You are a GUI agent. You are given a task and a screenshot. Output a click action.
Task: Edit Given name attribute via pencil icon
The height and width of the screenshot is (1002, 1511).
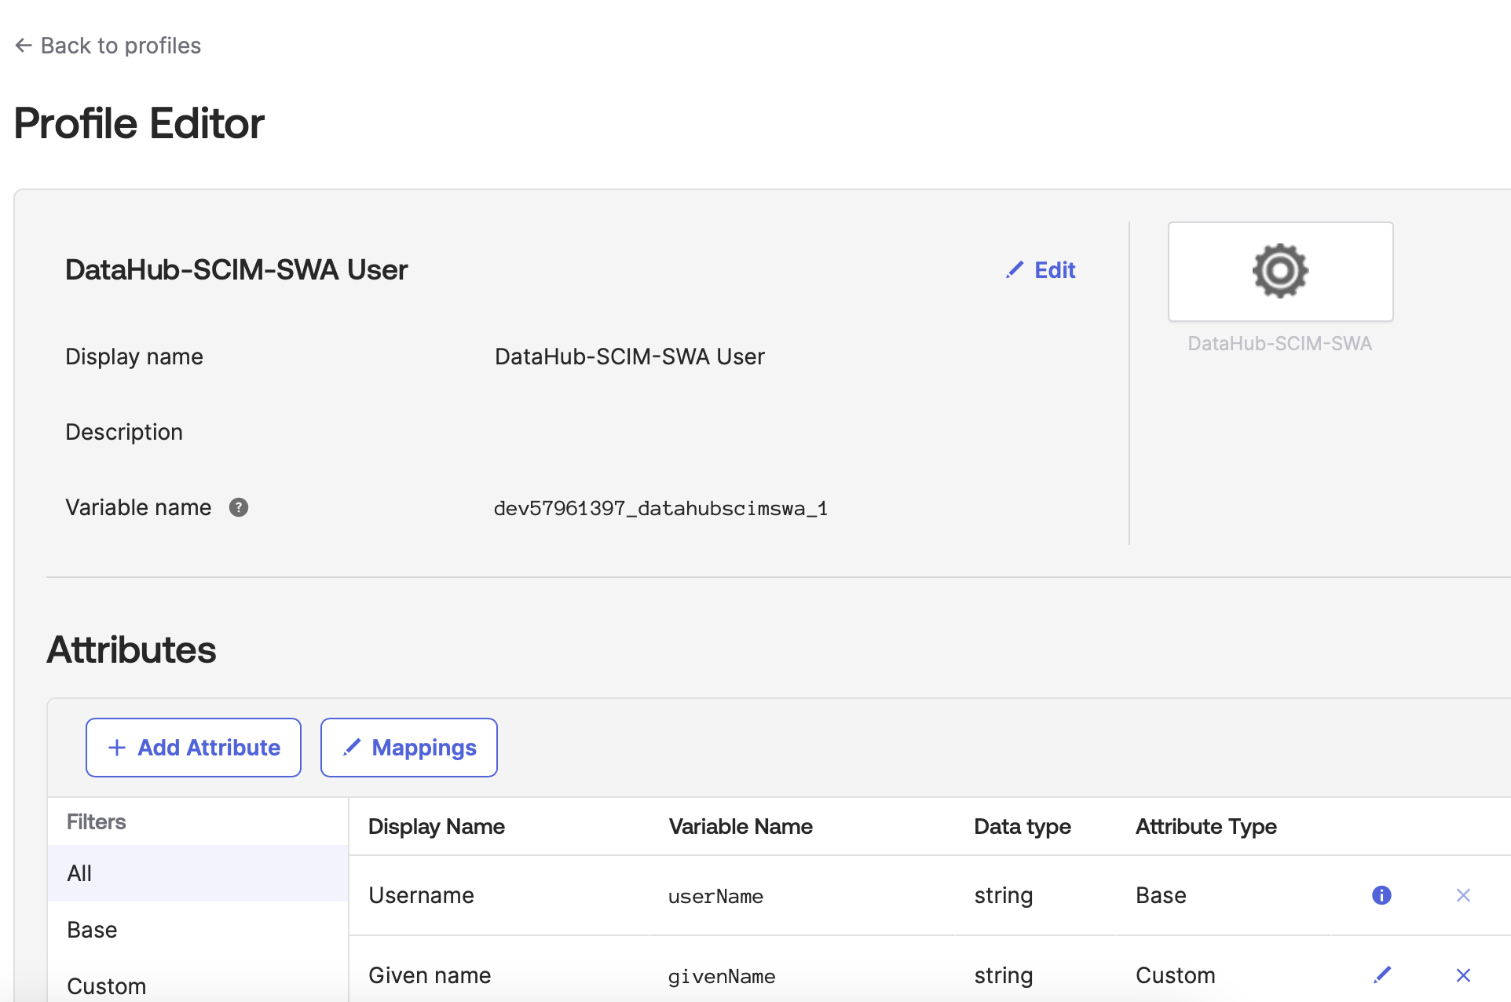(x=1382, y=975)
